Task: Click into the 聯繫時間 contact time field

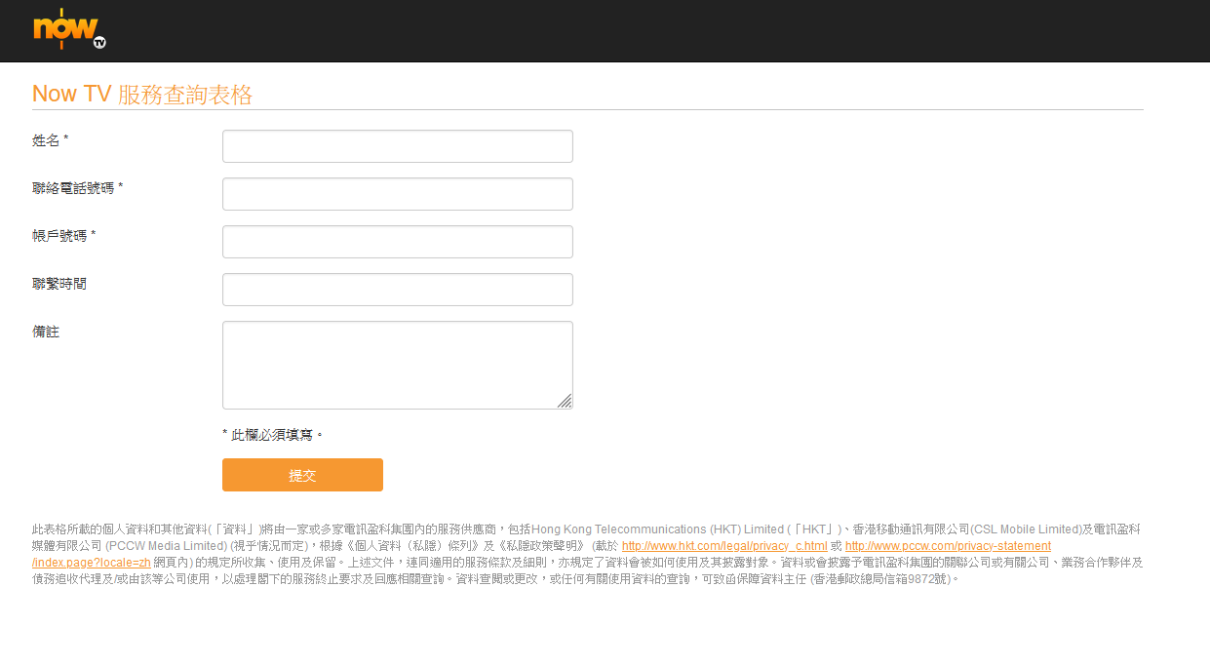Action: coord(398,290)
